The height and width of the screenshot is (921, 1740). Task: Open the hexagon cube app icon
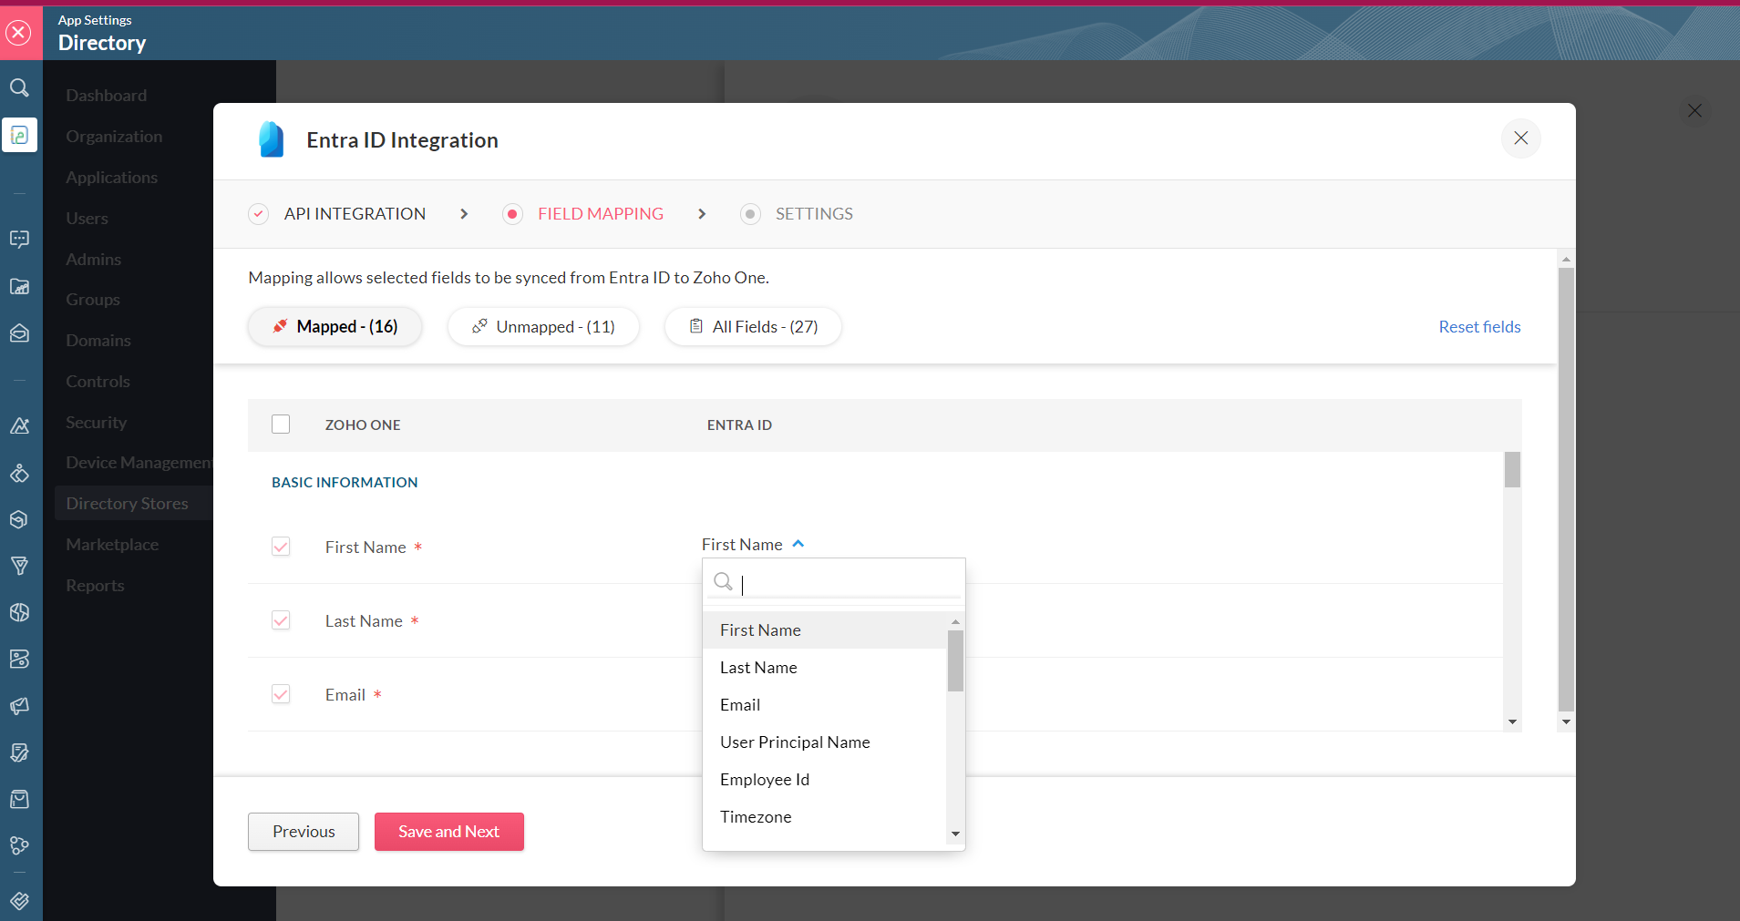19,519
